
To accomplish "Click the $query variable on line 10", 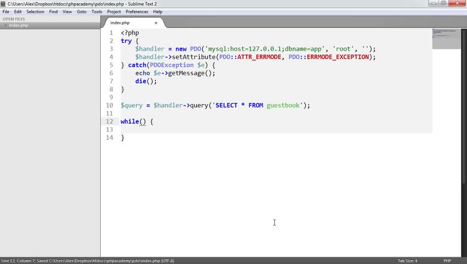I will [131, 105].
